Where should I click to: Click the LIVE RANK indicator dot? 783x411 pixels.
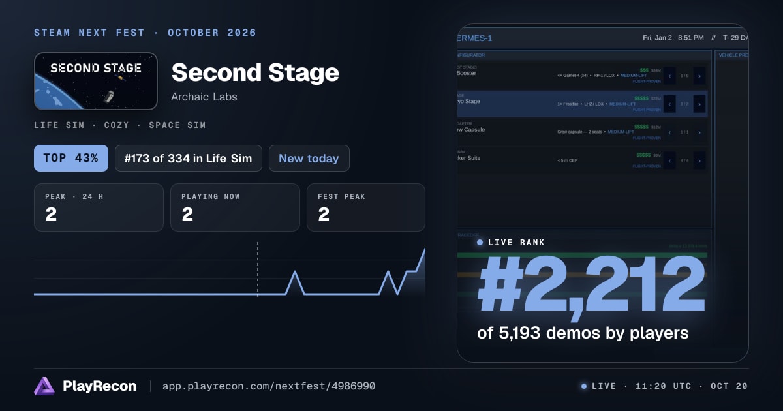click(x=480, y=243)
